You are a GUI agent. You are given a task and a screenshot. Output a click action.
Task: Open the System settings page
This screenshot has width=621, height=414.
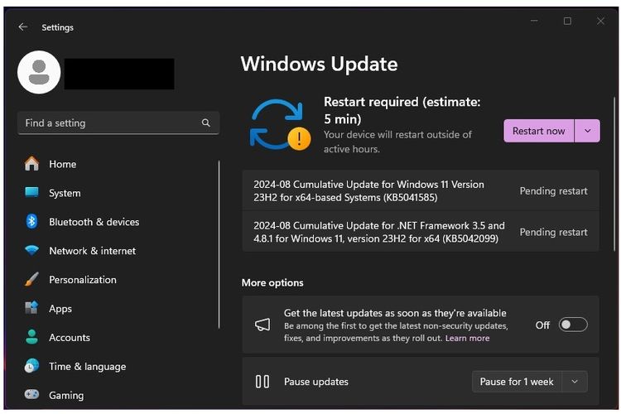[x=64, y=193]
